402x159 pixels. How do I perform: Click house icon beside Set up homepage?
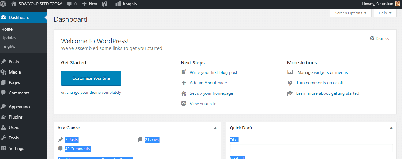pyautogui.click(x=184, y=93)
